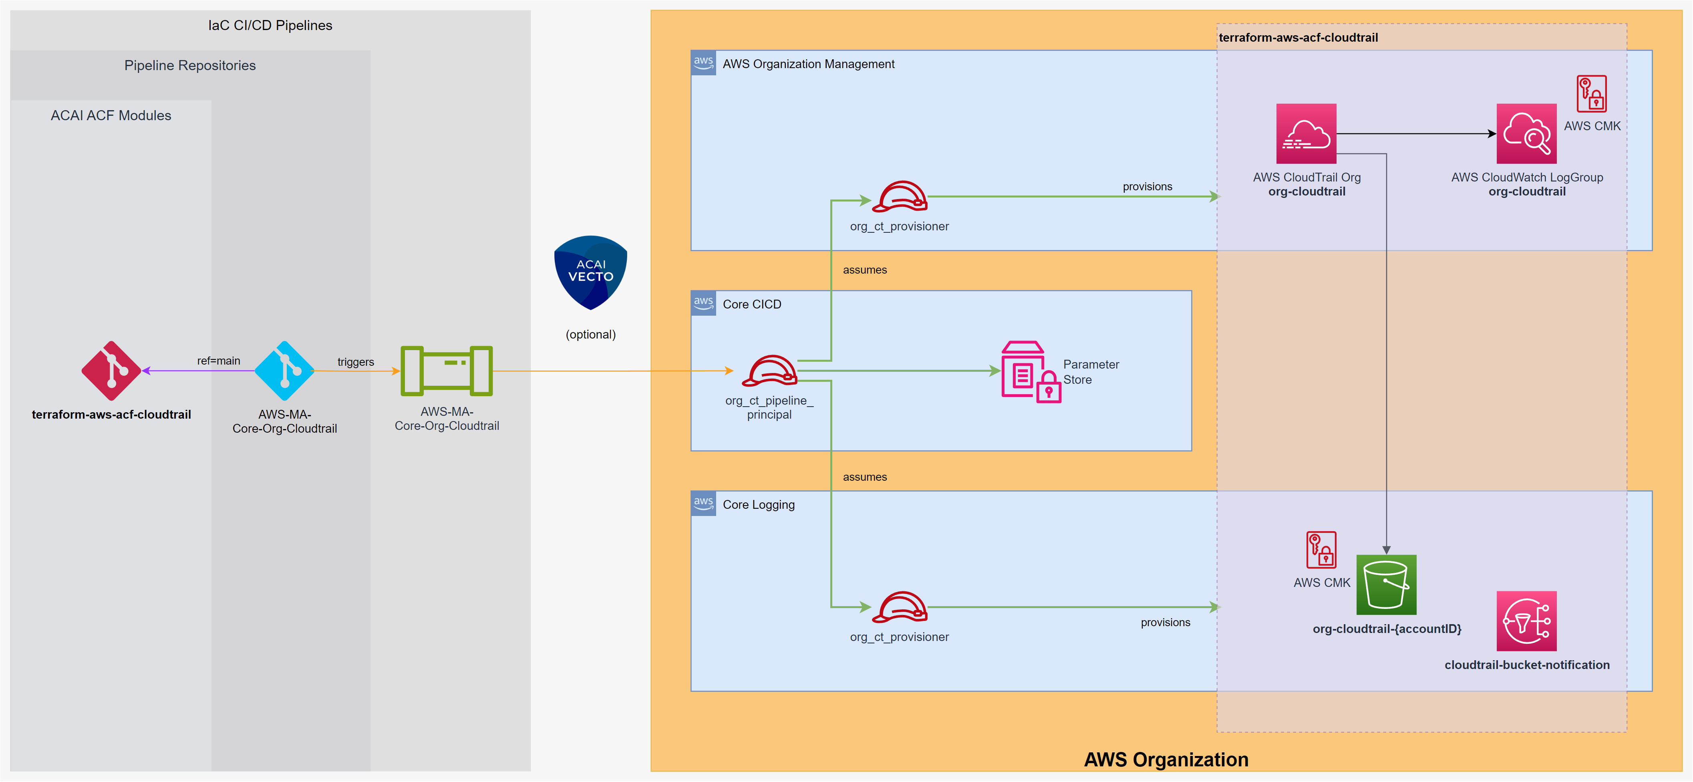Click the Pipeline Repositories heading
Screen dimensions: 1693x782
(190, 65)
